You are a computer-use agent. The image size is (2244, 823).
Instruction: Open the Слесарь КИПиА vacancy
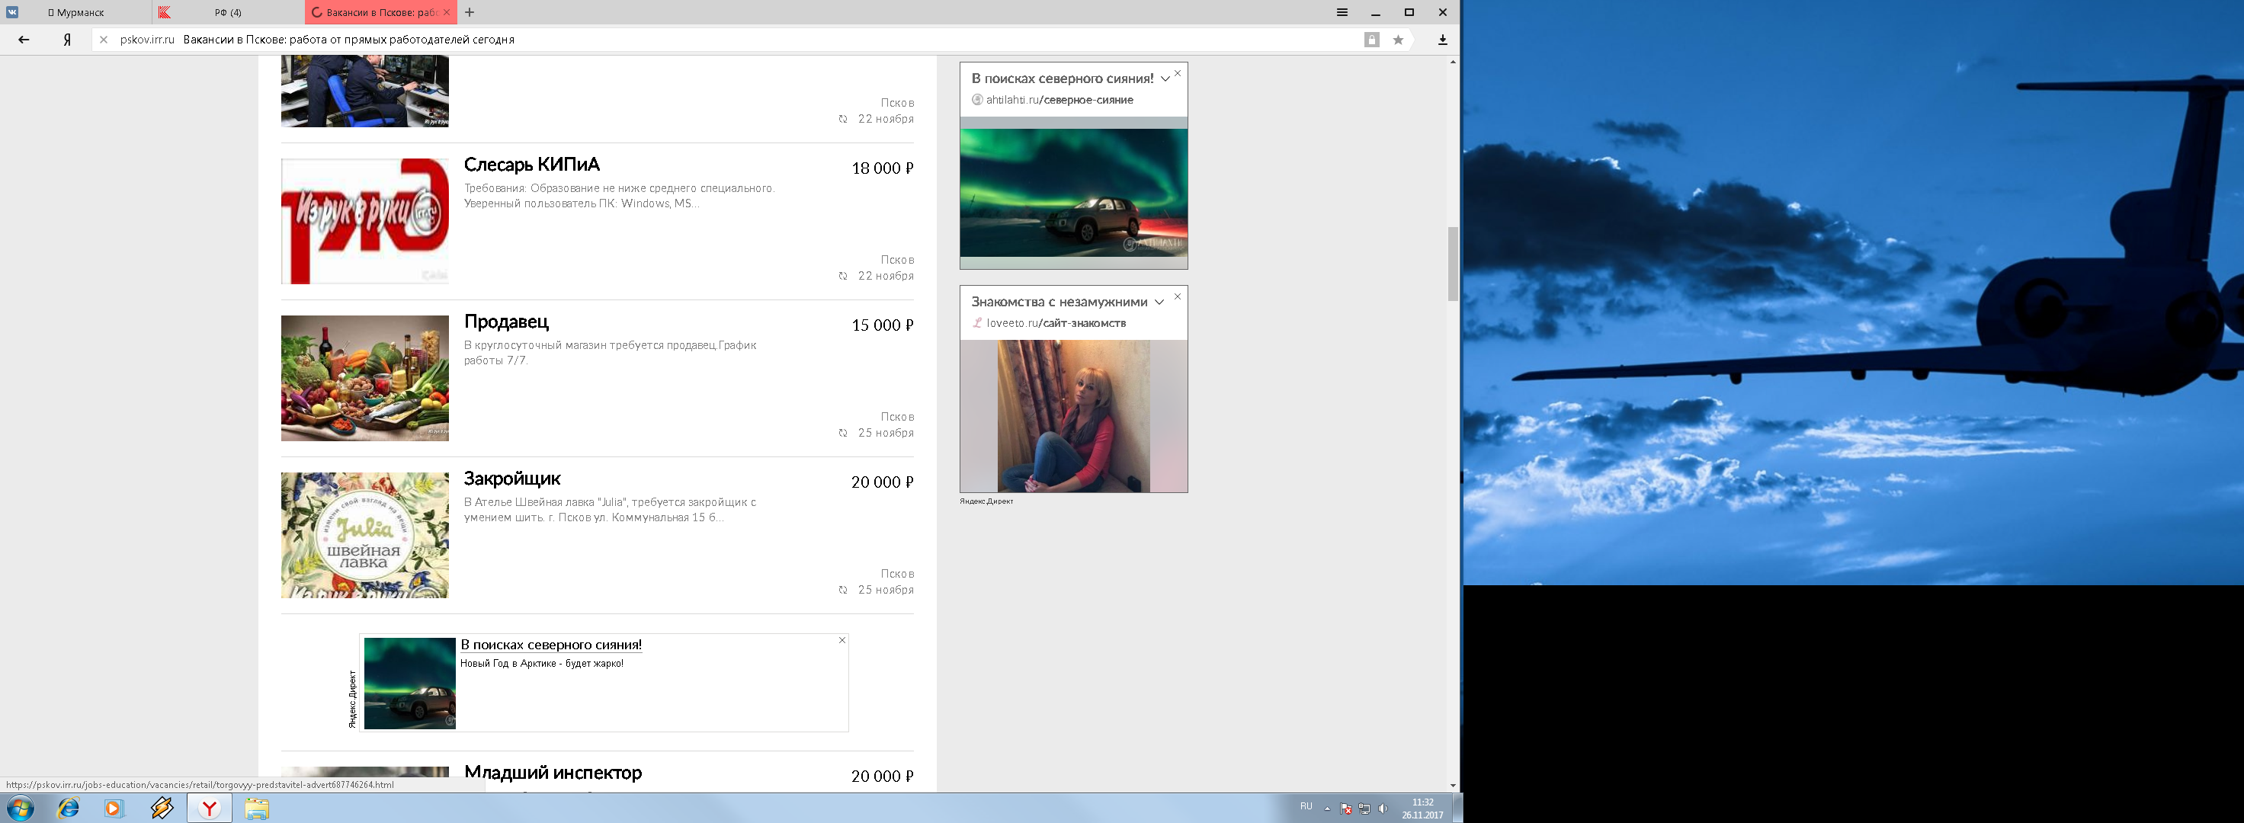coord(531,165)
